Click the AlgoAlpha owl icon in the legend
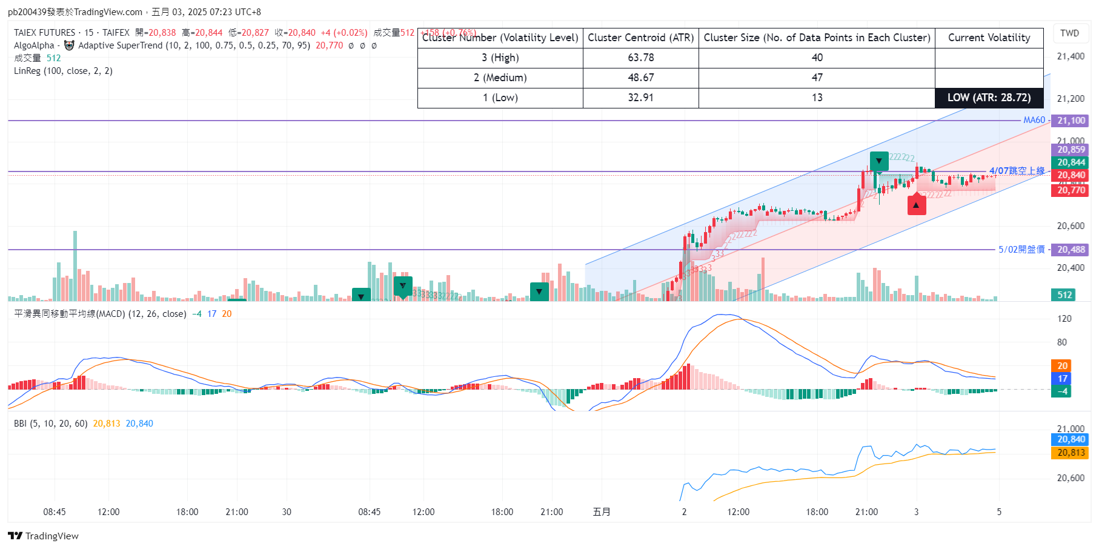 [69, 45]
